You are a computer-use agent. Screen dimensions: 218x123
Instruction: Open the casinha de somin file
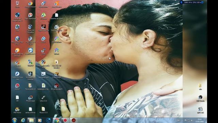[57, 16]
